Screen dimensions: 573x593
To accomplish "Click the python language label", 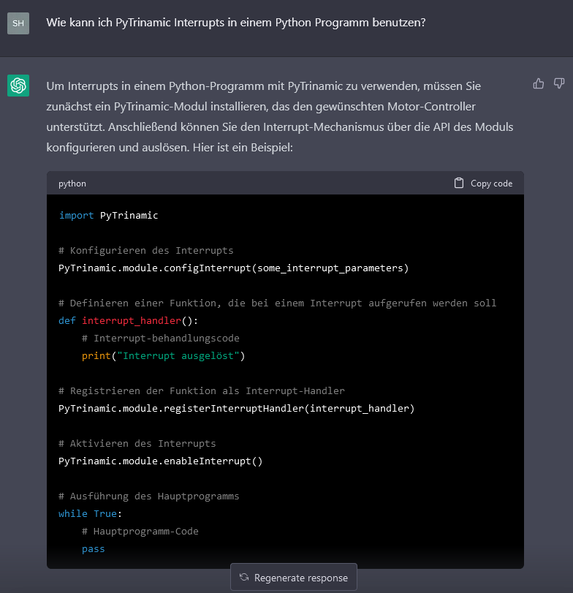I will coord(72,184).
